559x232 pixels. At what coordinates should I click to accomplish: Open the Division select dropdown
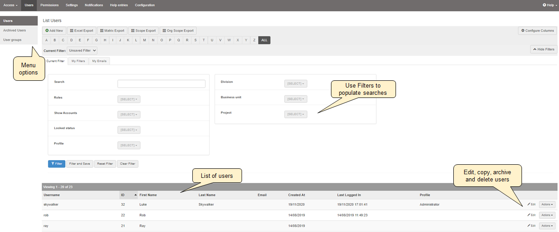[296, 84]
